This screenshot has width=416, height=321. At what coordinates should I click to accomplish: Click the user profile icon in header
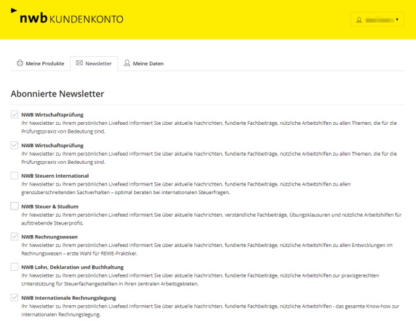[359, 20]
